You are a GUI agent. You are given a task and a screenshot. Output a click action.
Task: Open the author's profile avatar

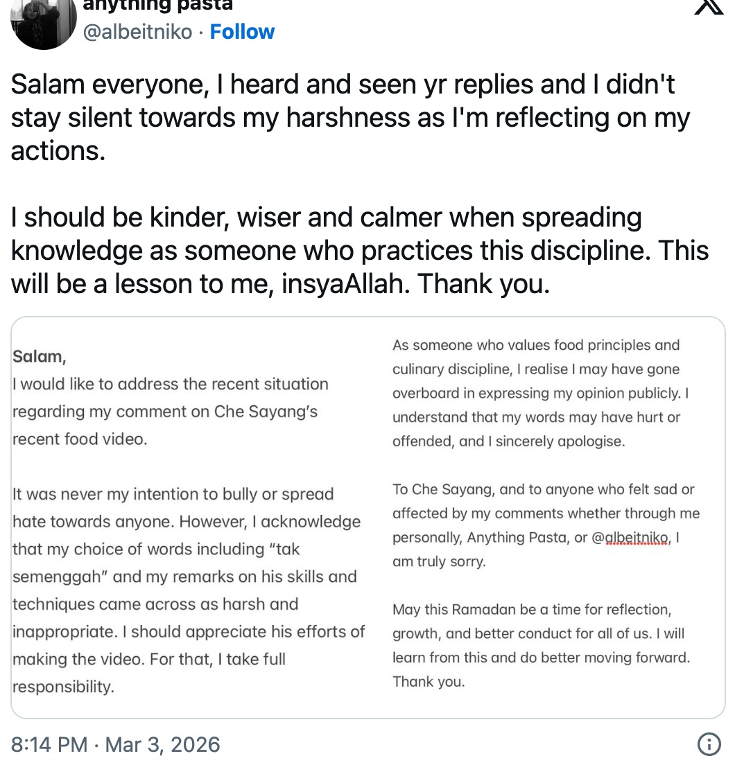[x=43, y=22]
